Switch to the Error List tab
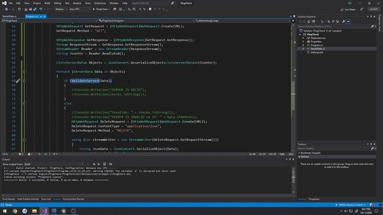This screenshot has height=215, width=383. (46, 199)
